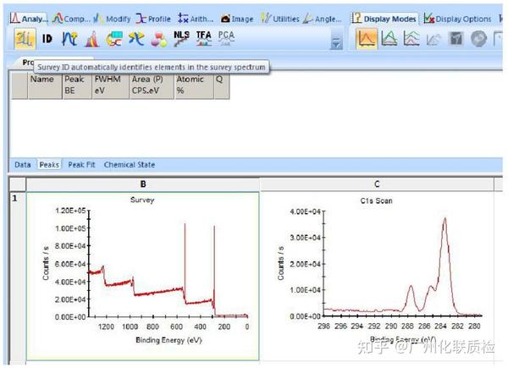Open the NLS fitting tool

[x=181, y=39]
